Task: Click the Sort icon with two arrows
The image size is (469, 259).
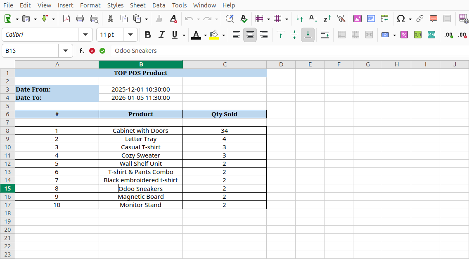Action: (299, 19)
